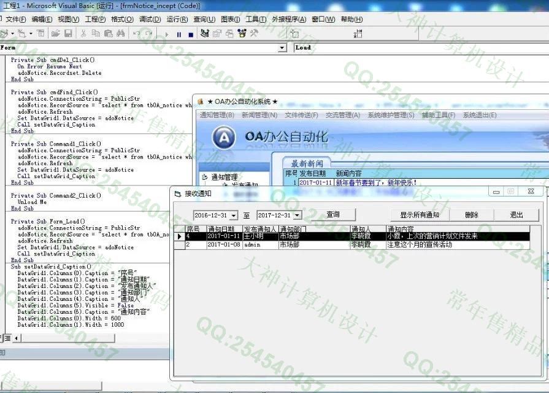Click the Cut scissors icon
549x393 pixels.
pyautogui.click(x=83, y=34)
